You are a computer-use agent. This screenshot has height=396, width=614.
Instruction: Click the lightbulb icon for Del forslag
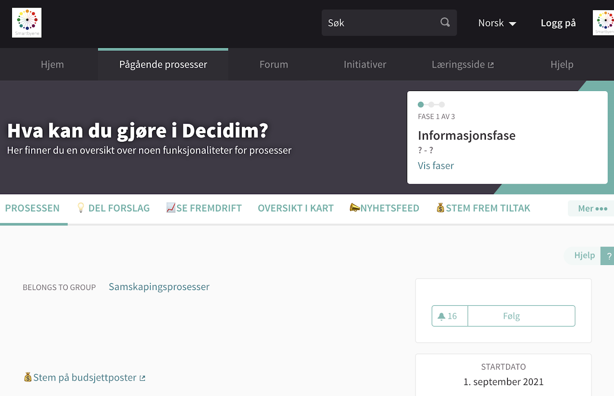tap(81, 208)
